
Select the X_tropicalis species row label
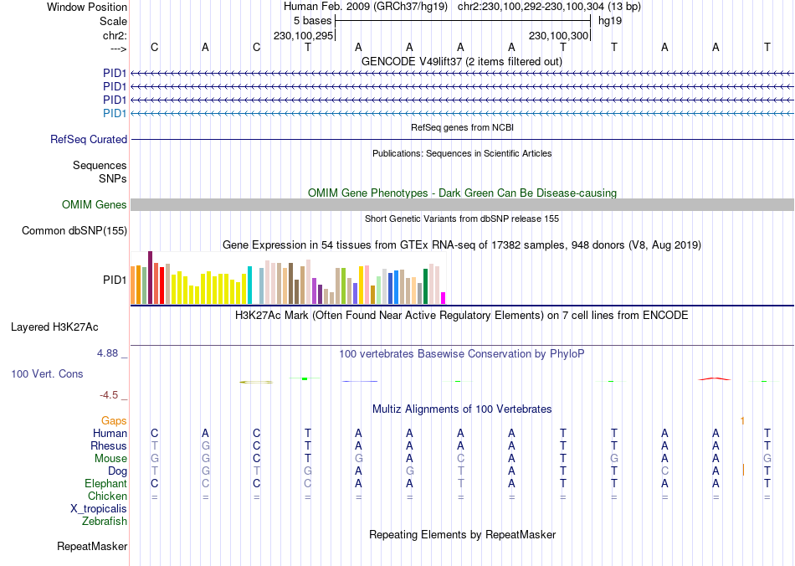tap(99, 509)
